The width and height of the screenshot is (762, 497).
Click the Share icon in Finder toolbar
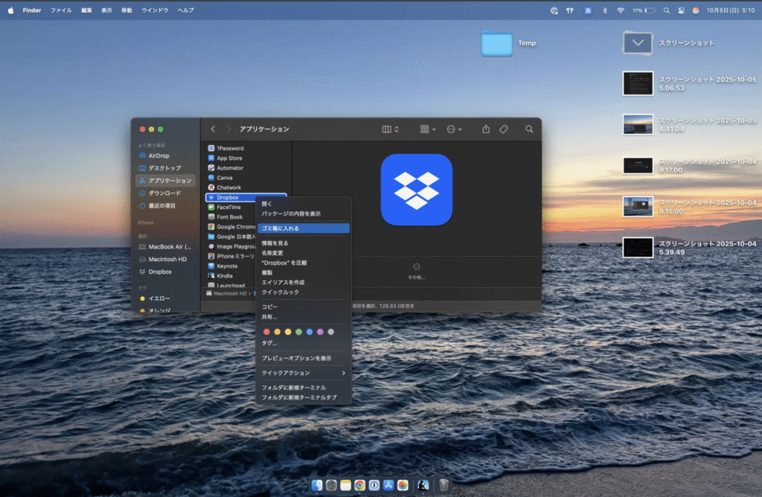(486, 129)
